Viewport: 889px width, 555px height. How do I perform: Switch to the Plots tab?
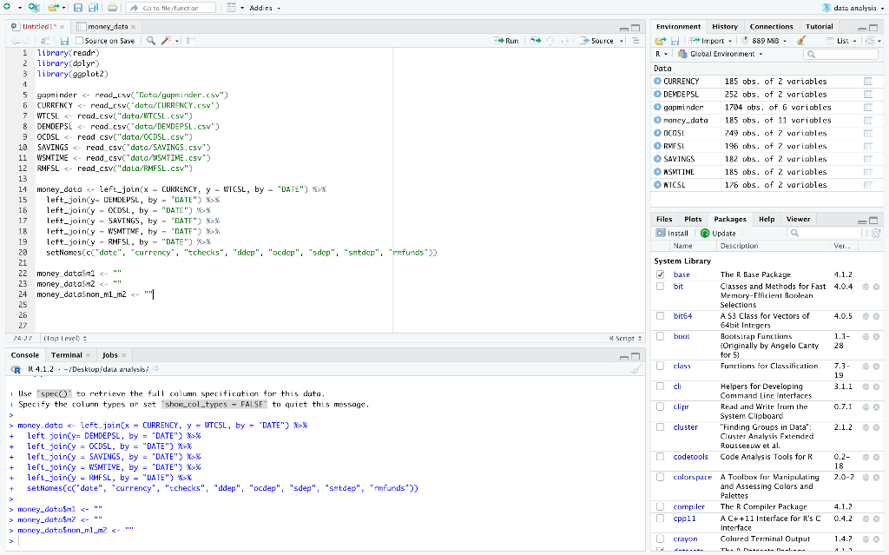tap(693, 219)
